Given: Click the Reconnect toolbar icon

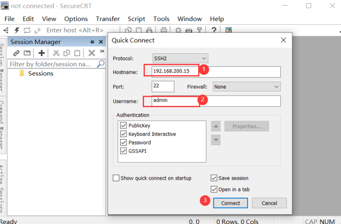Looking at the screenshot, I should (x=27, y=30).
